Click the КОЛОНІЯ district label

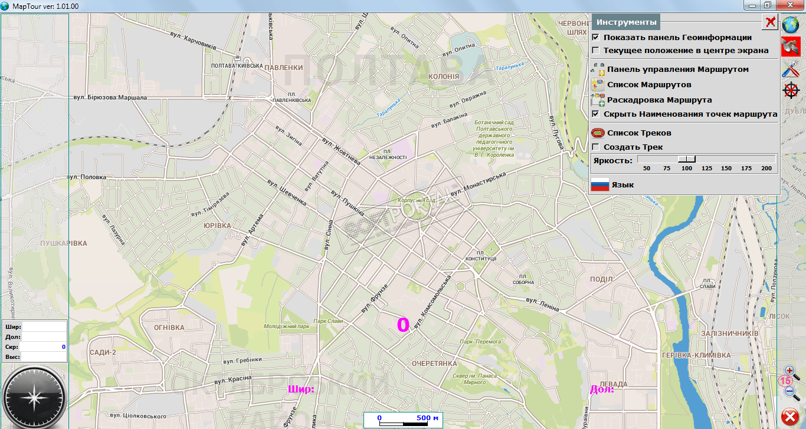444,77
